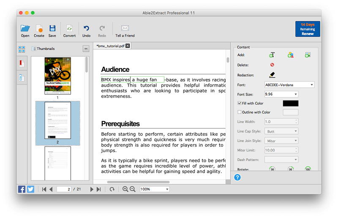Click the Add Shape icon
Image resolution: width=338 pixels, height=218 pixels.
tap(290, 55)
